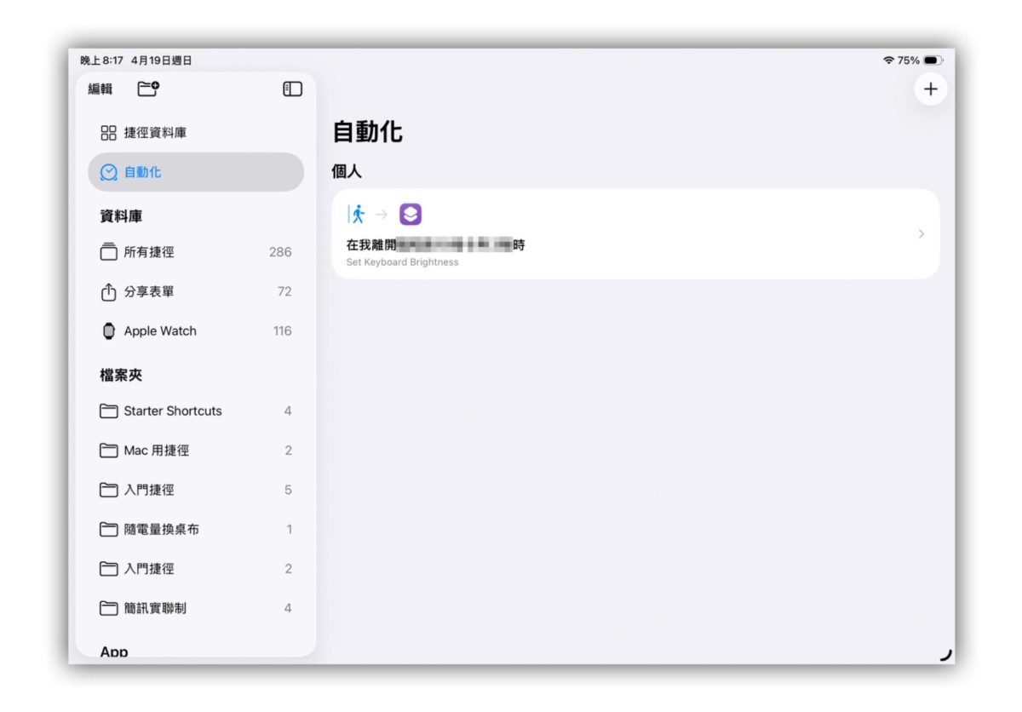Click folder icon next to Mac 用捷徑
The image size is (1022, 712).
(108, 451)
